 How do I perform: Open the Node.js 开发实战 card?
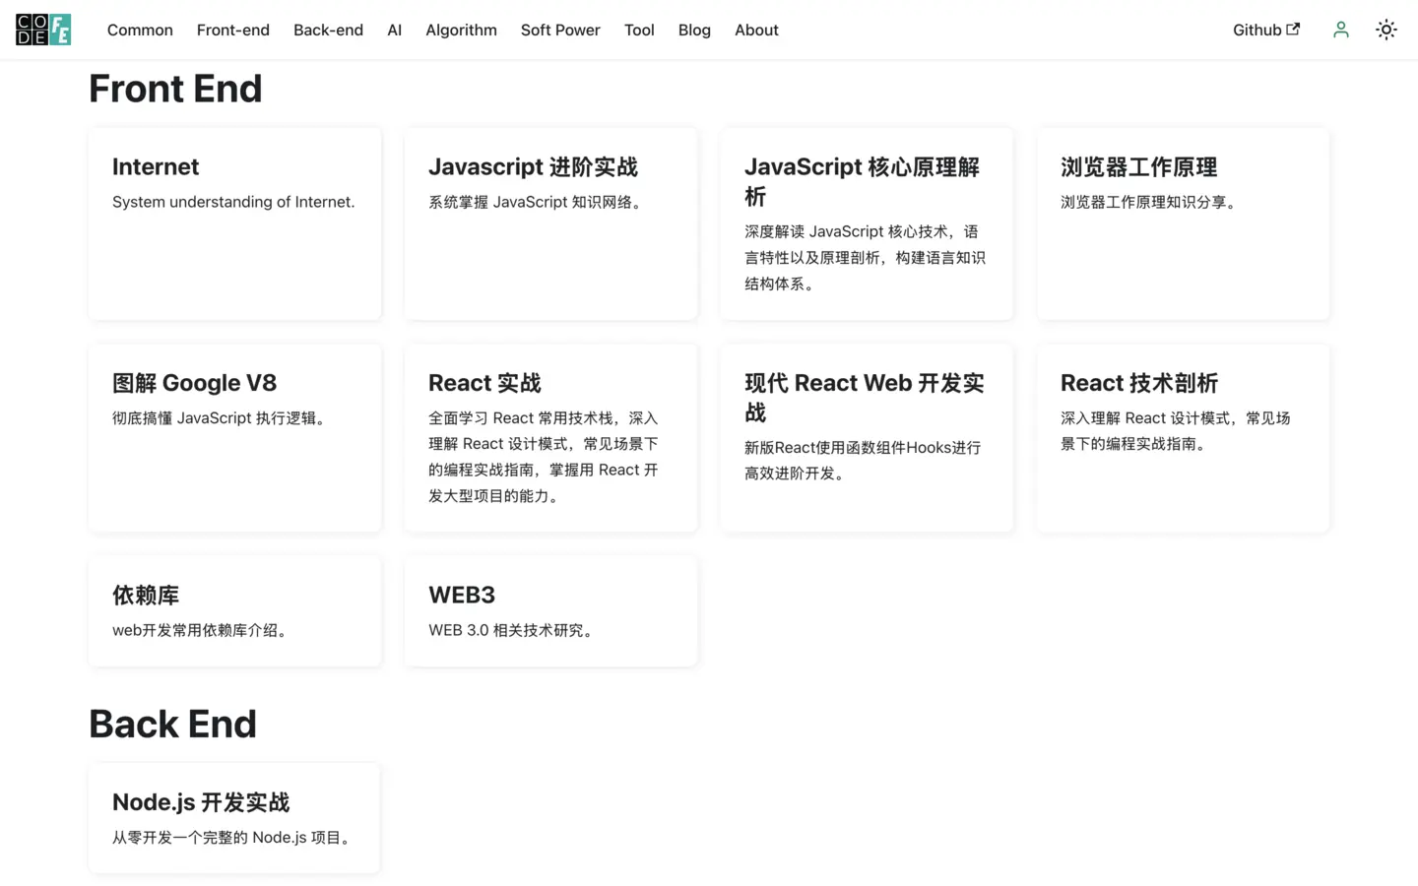pyautogui.click(x=234, y=817)
